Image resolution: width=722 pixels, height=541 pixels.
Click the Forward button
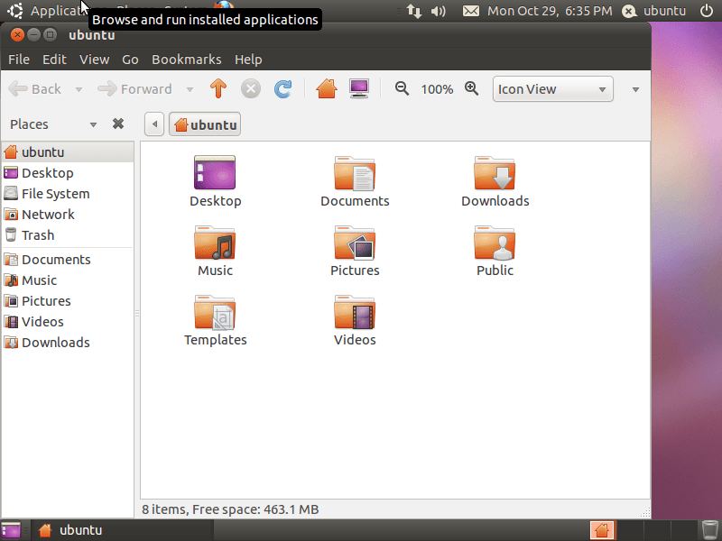pyautogui.click(x=134, y=88)
